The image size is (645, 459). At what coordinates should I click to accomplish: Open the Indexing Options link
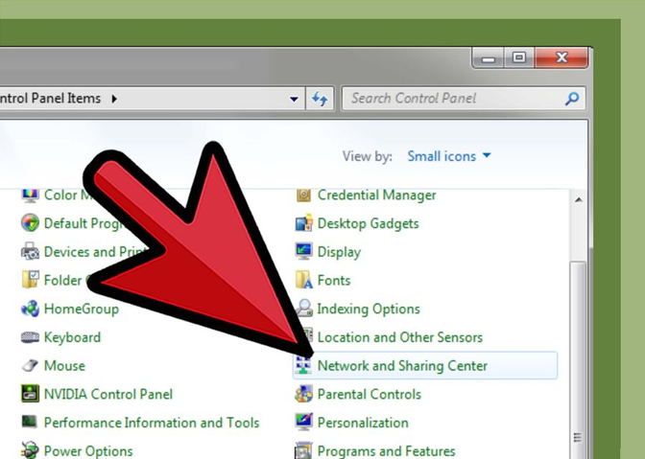[369, 309]
